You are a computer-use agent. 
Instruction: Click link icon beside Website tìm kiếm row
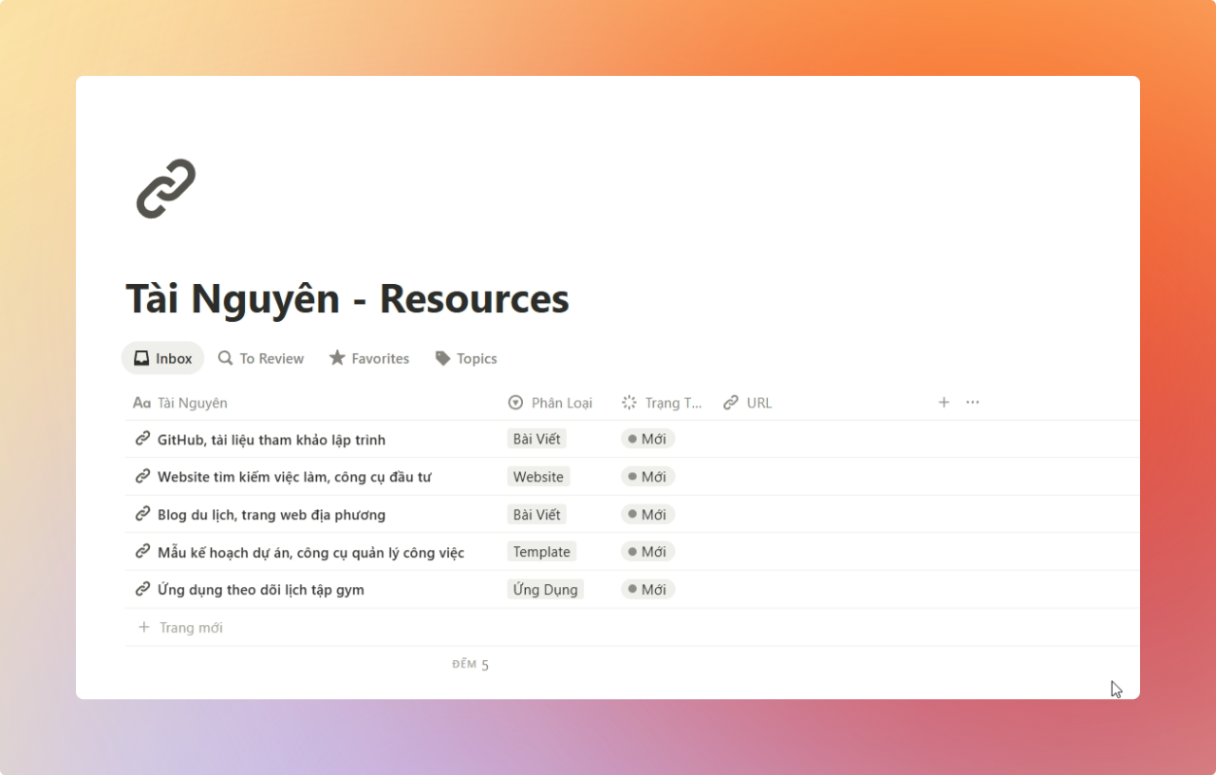[142, 477]
